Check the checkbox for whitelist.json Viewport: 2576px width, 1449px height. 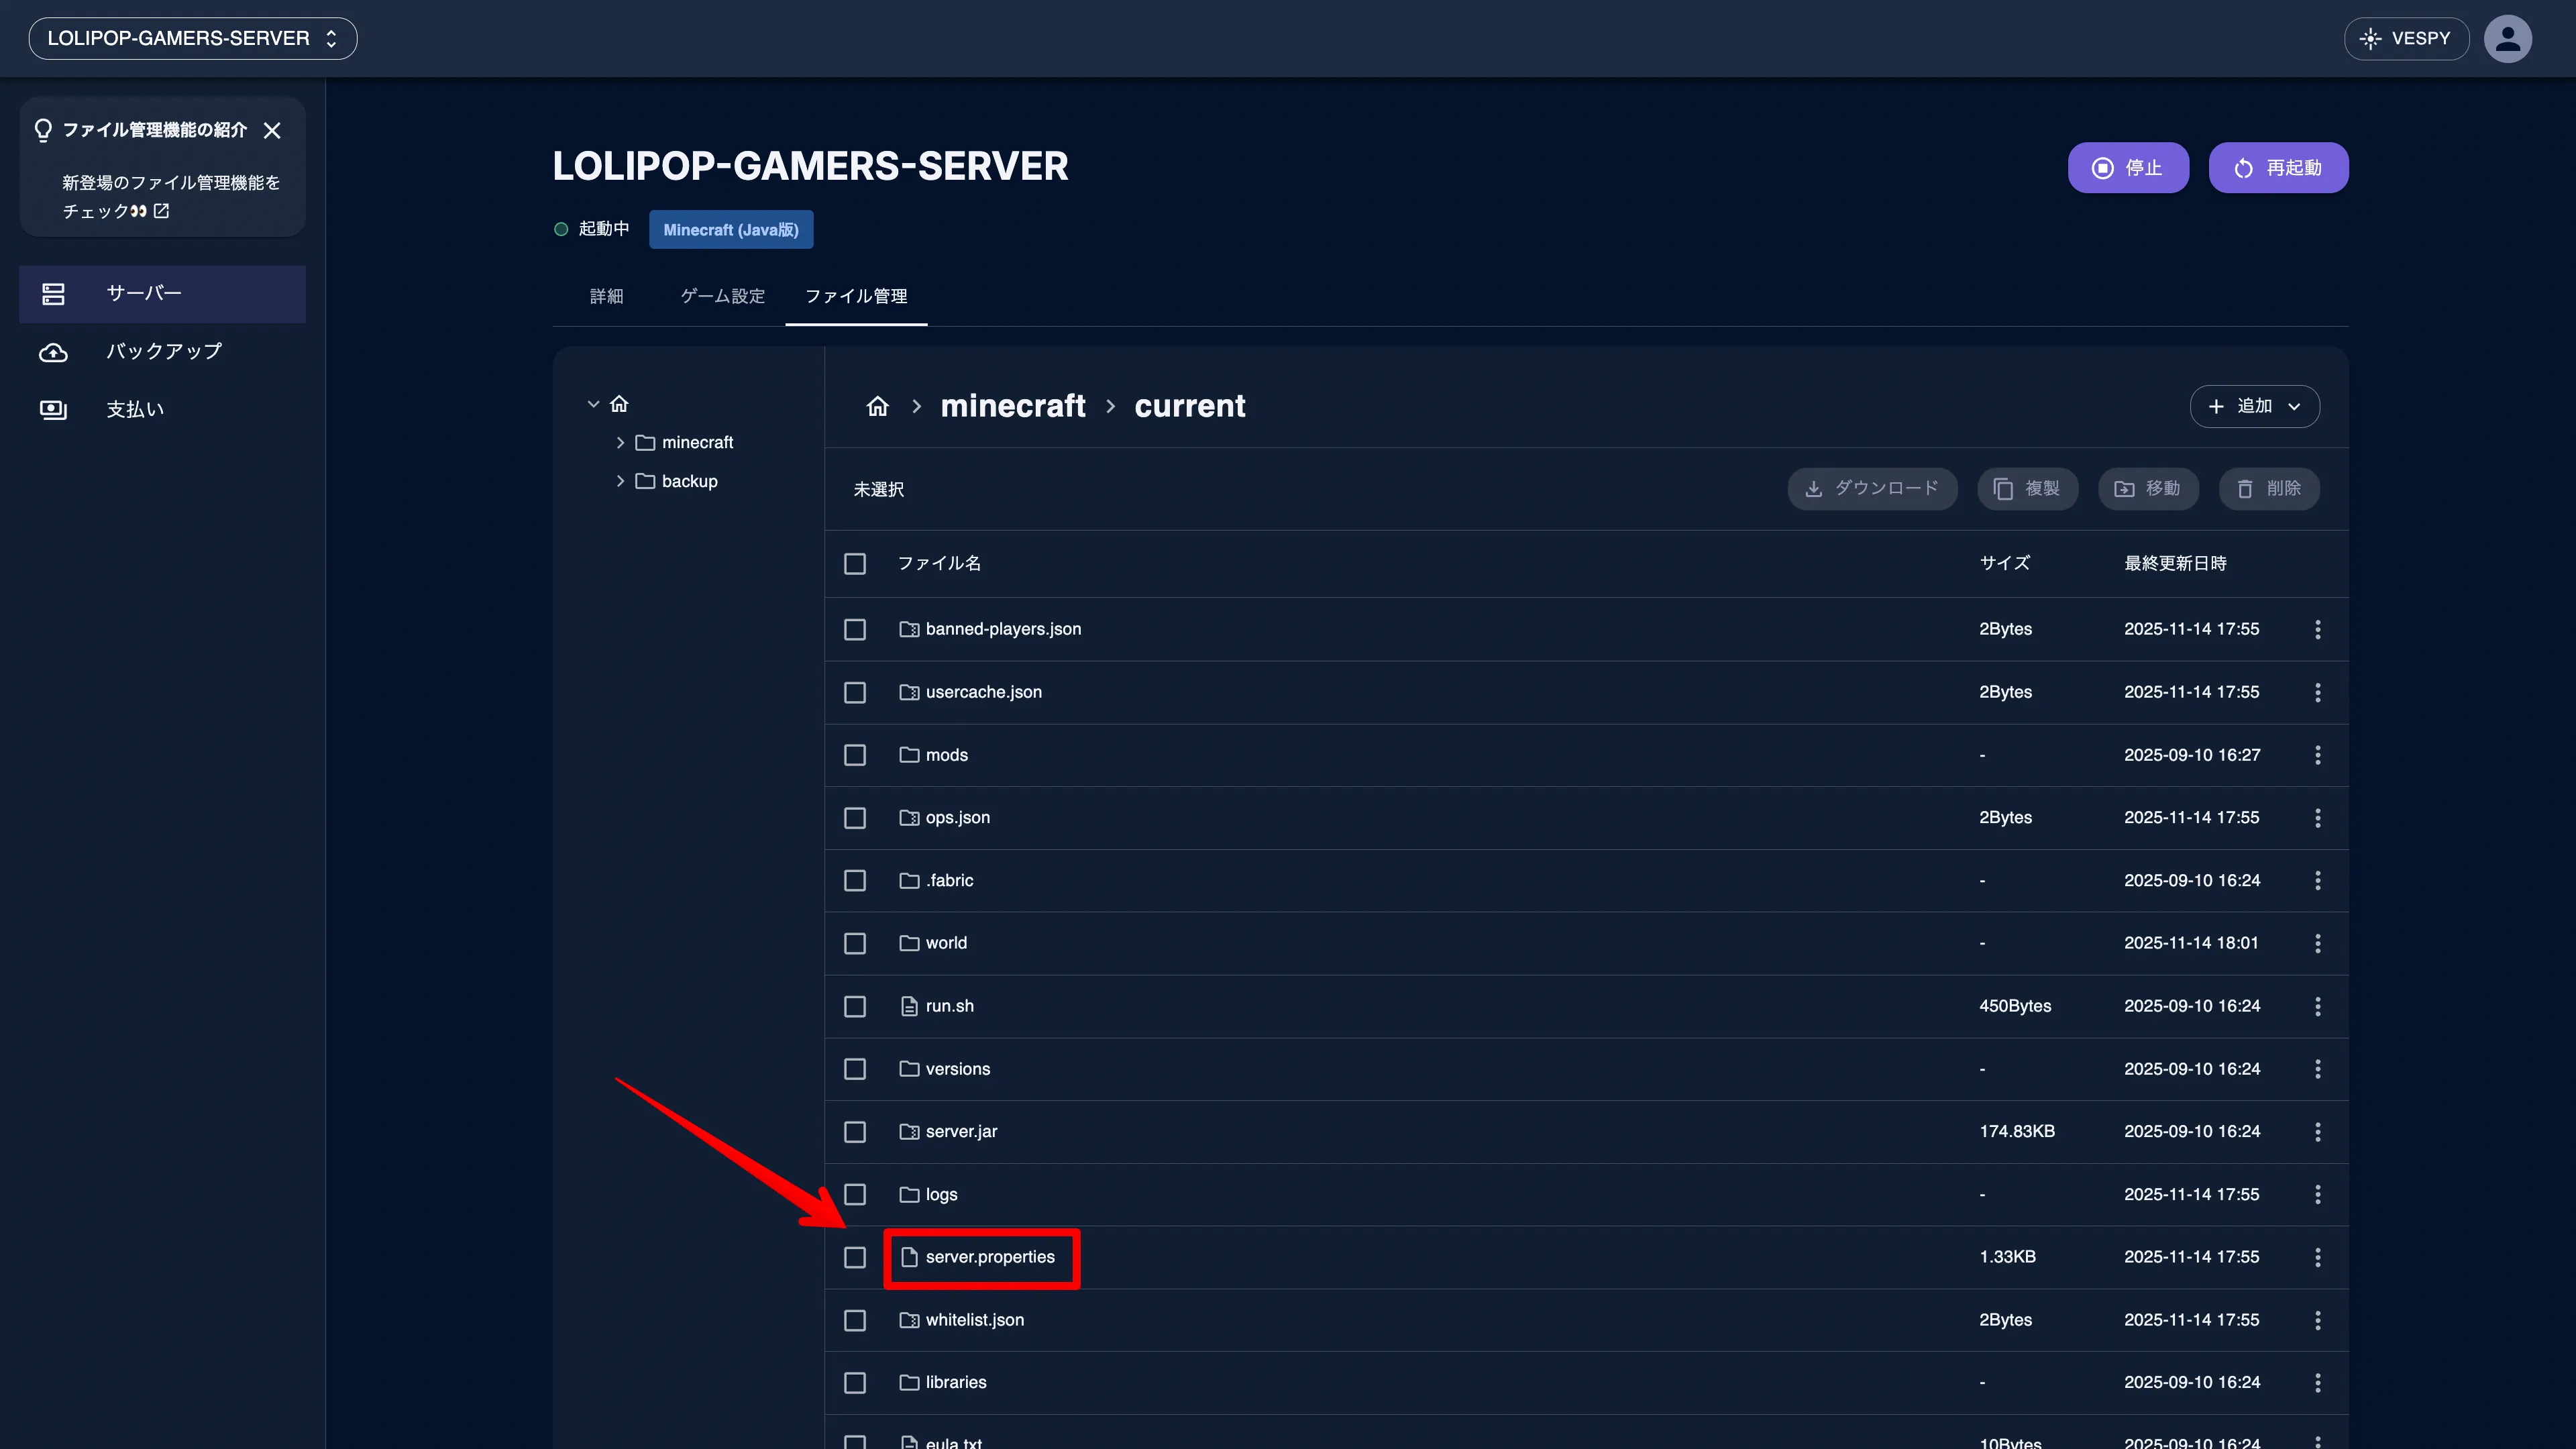tap(855, 1320)
